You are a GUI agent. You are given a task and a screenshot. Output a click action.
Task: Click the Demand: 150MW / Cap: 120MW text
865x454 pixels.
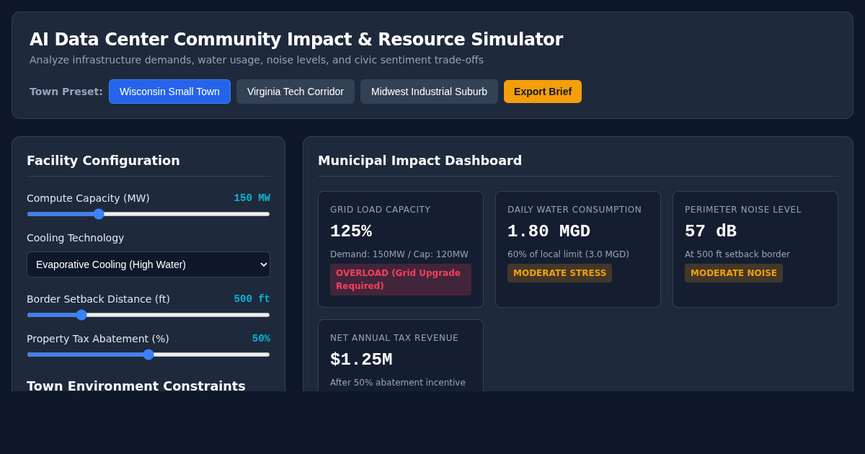coord(399,254)
